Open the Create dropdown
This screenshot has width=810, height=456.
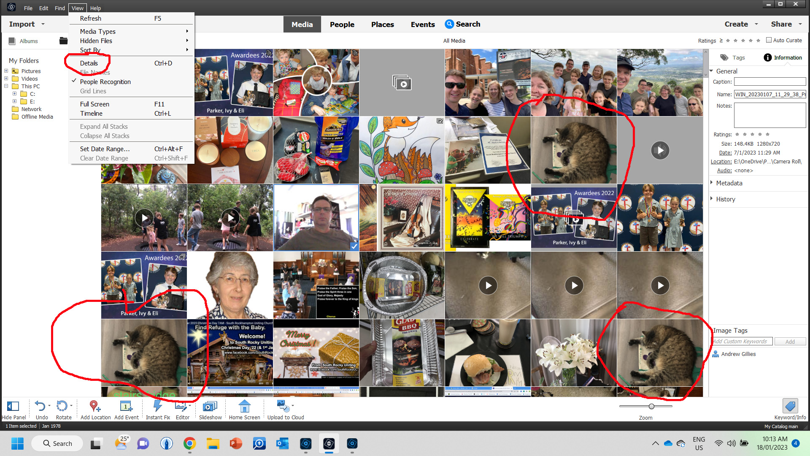coord(741,24)
